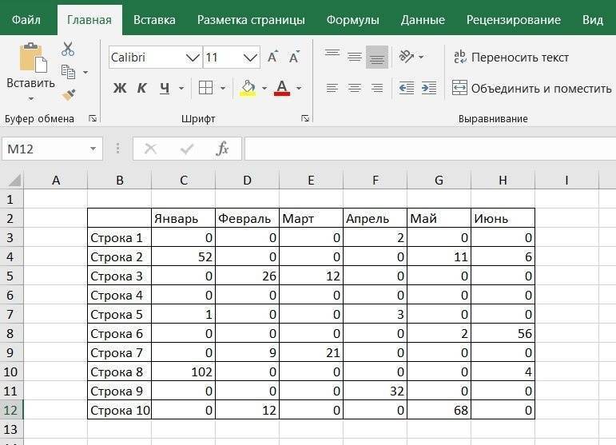Image resolution: width=616 pixels, height=445 pixels.
Task: Click the Строка 10 cell
Action: tap(119, 410)
